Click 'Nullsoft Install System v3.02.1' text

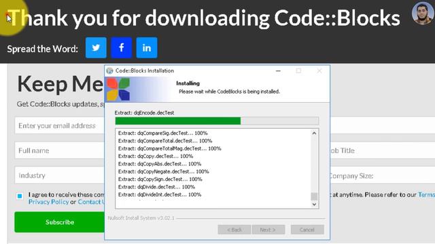(x=141, y=218)
